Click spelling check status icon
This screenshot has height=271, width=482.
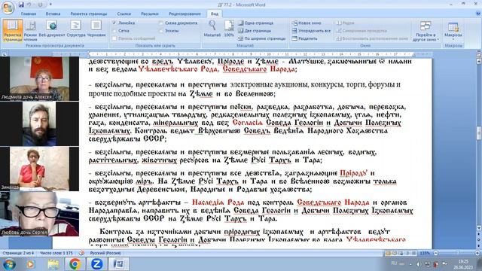click(x=81, y=253)
